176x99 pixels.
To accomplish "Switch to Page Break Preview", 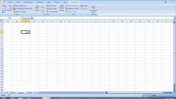I will 150,95.
